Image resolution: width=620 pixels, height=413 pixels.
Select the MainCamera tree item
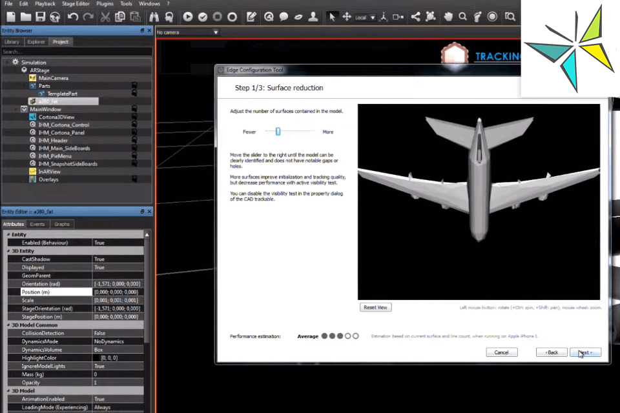coord(54,78)
